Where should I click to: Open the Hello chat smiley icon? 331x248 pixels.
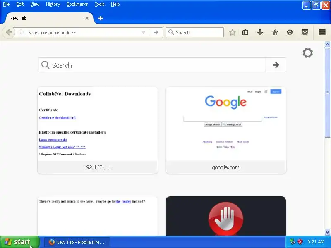click(x=290, y=33)
